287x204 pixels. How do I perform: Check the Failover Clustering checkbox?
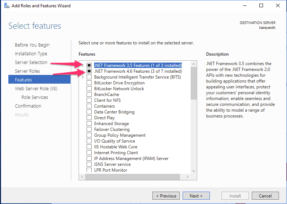(x=89, y=129)
